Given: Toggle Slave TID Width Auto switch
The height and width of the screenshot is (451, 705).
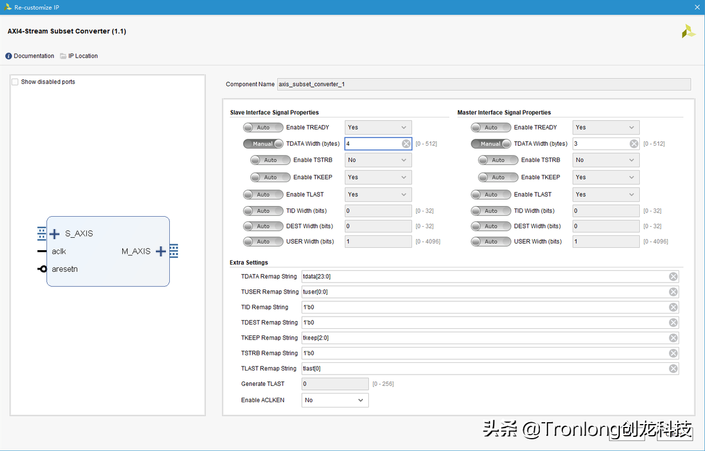Looking at the screenshot, I should pyautogui.click(x=263, y=211).
